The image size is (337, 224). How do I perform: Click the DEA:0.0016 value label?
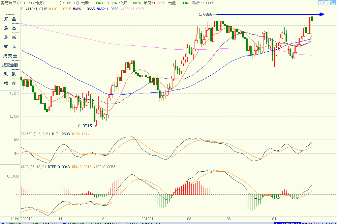coord(81,167)
